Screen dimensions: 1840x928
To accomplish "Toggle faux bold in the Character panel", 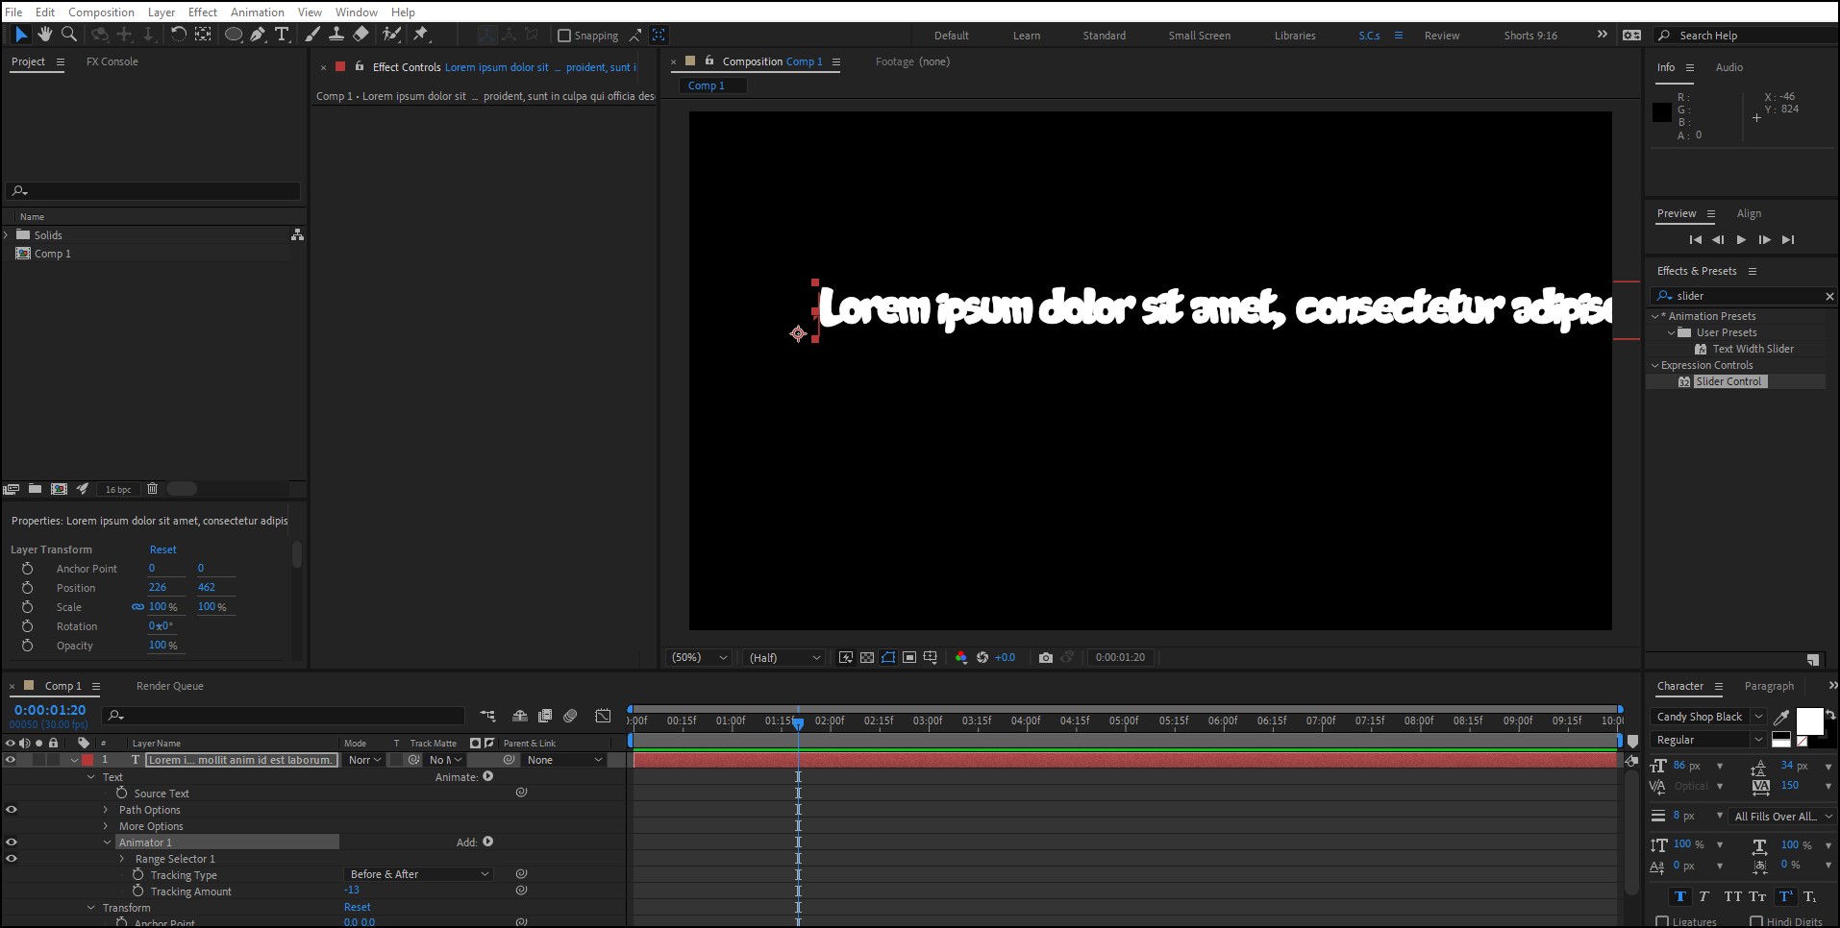I will (1680, 895).
